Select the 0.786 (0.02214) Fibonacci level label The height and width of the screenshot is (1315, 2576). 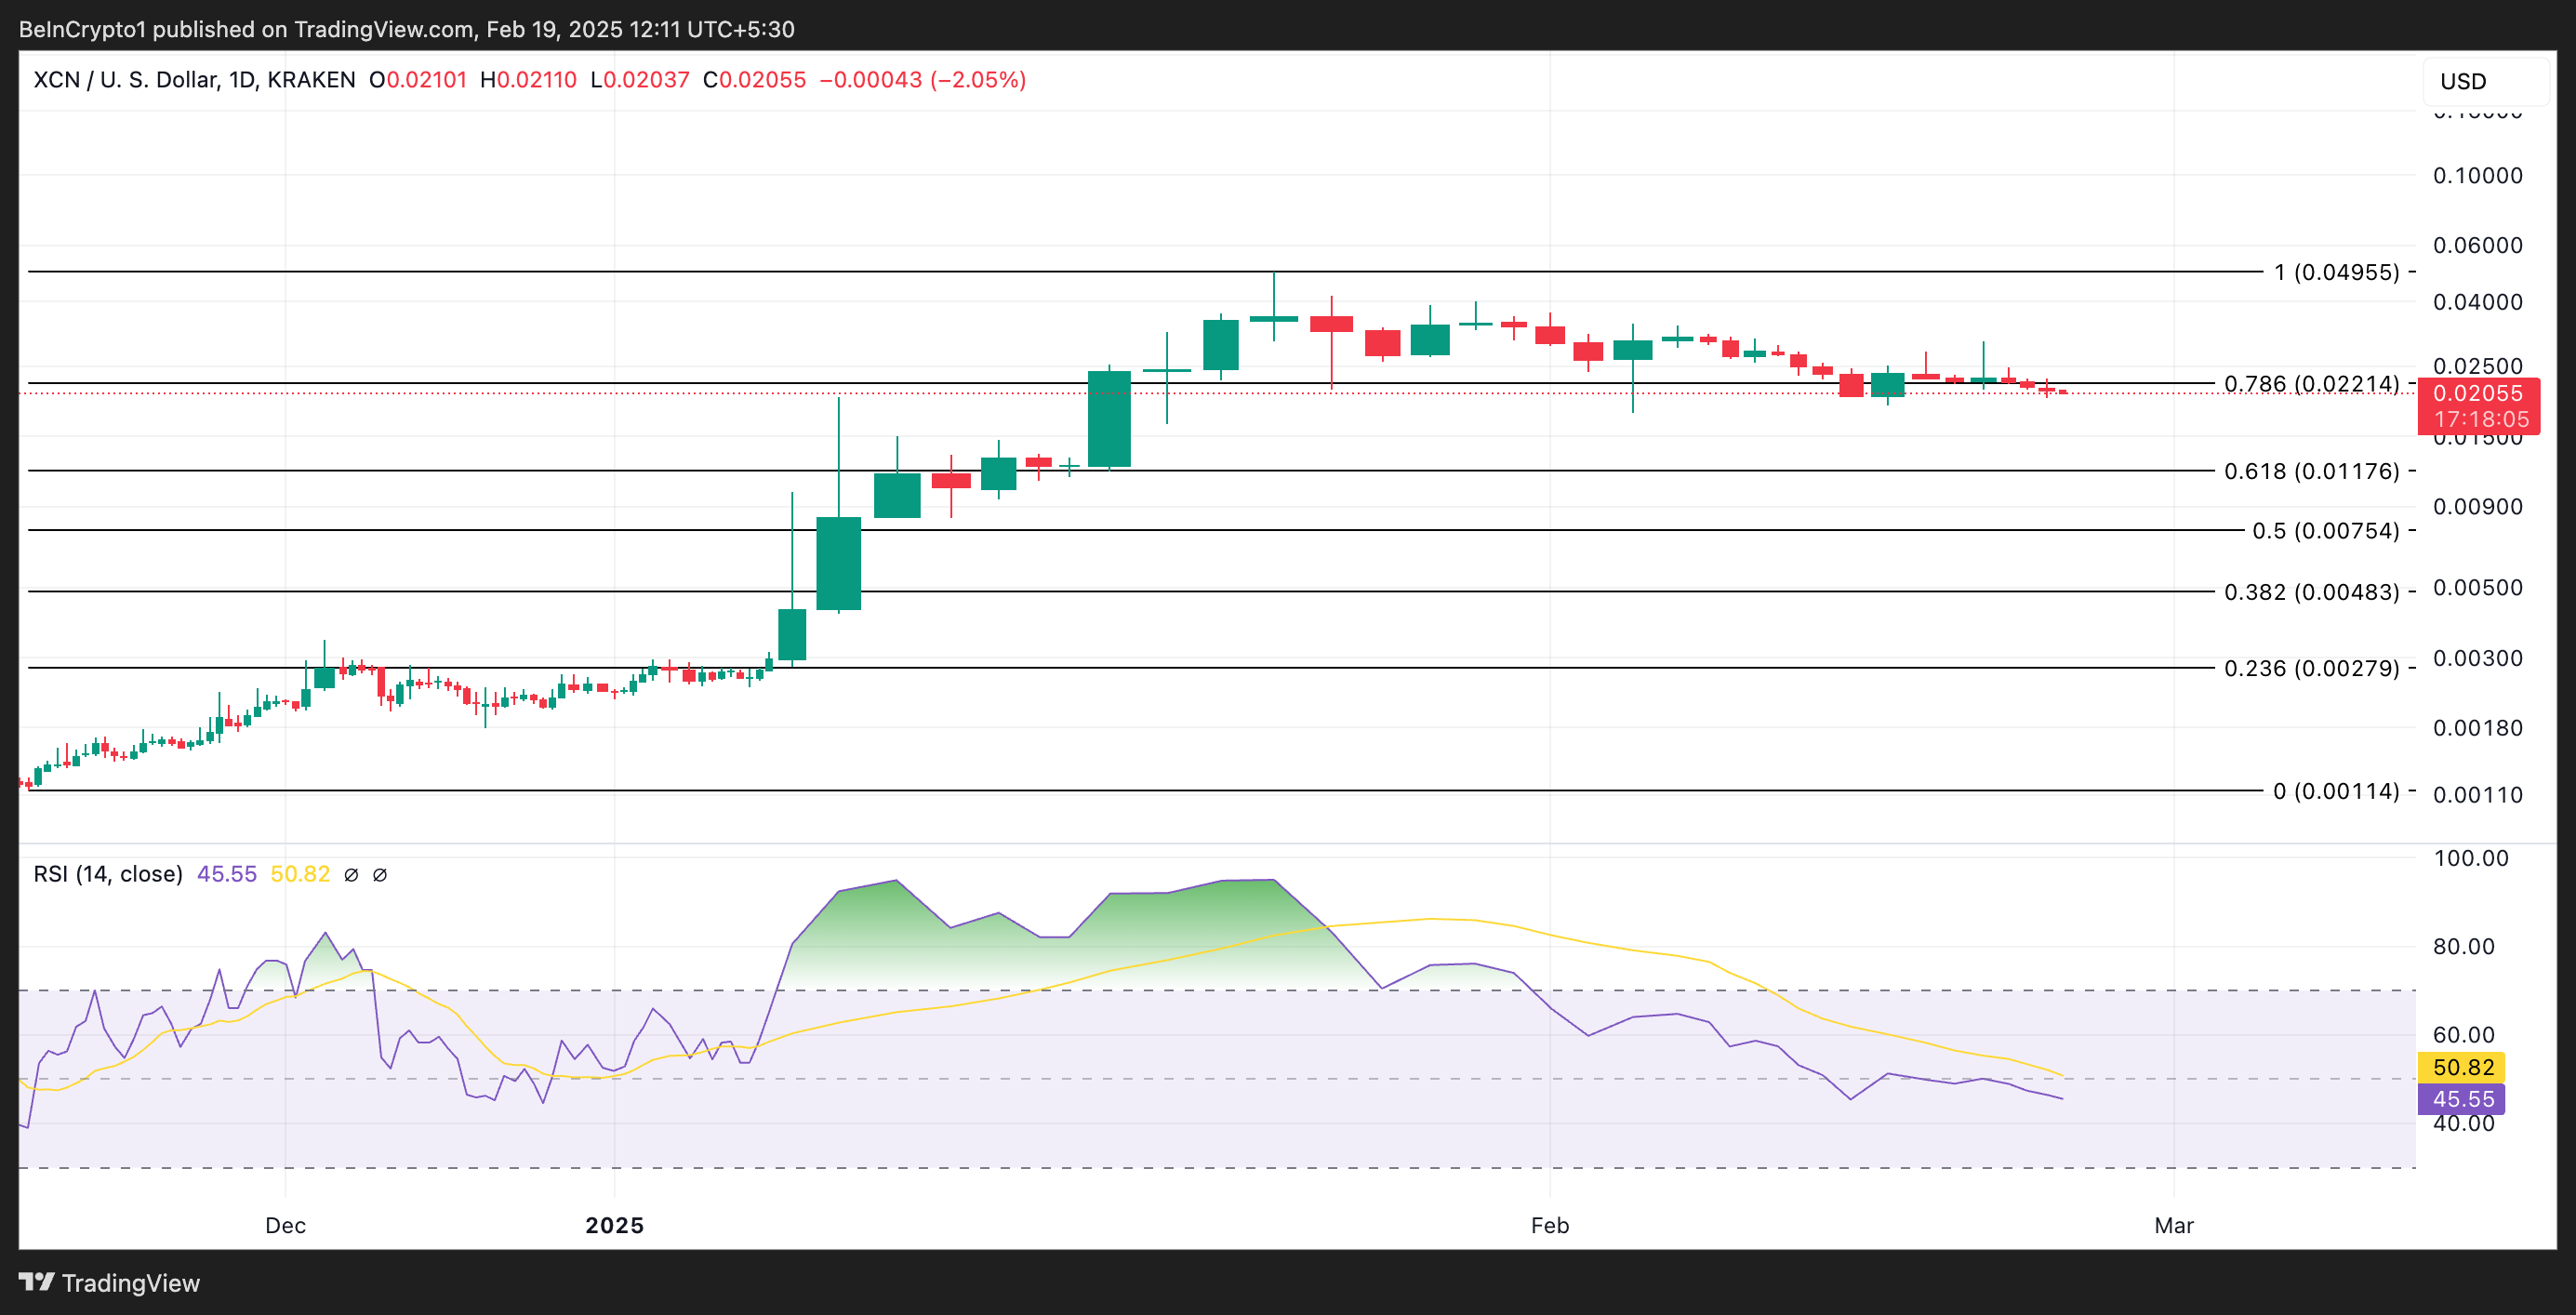coord(2310,384)
